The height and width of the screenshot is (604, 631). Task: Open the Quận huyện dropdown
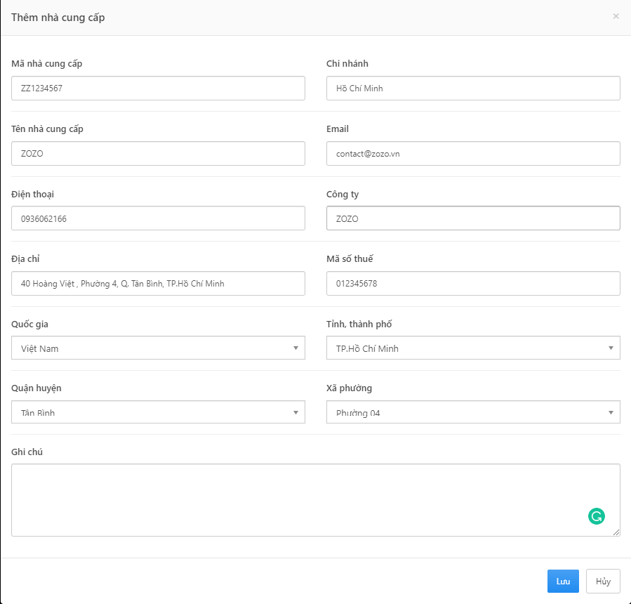click(158, 412)
